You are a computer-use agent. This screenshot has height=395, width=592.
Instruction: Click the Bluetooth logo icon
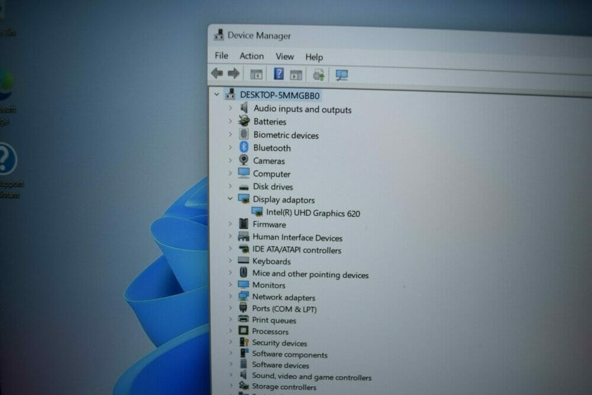click(244, 147)
